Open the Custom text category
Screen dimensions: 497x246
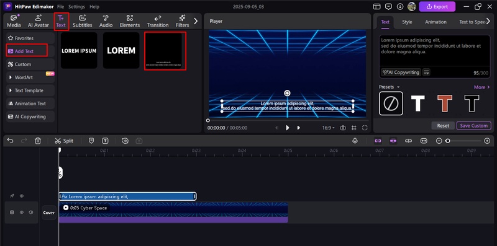coord(30,64)
